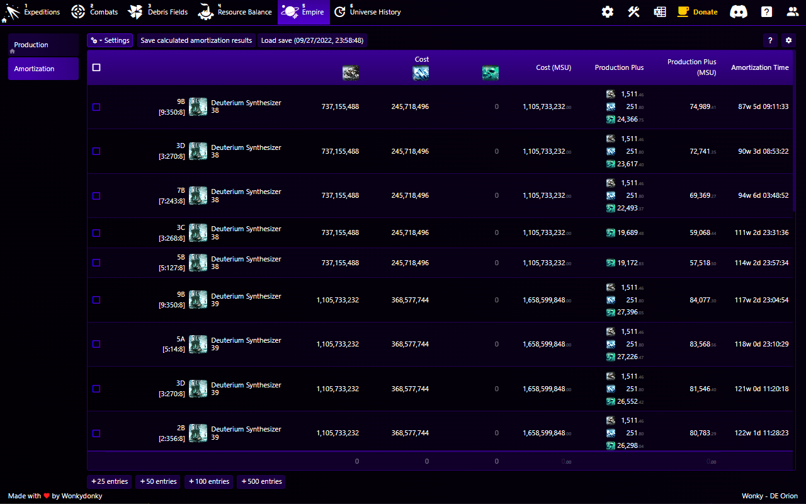Click the accounts switcher people icon
The height and width of the screenshot is (504, 806).
click(x=792, y=12)
